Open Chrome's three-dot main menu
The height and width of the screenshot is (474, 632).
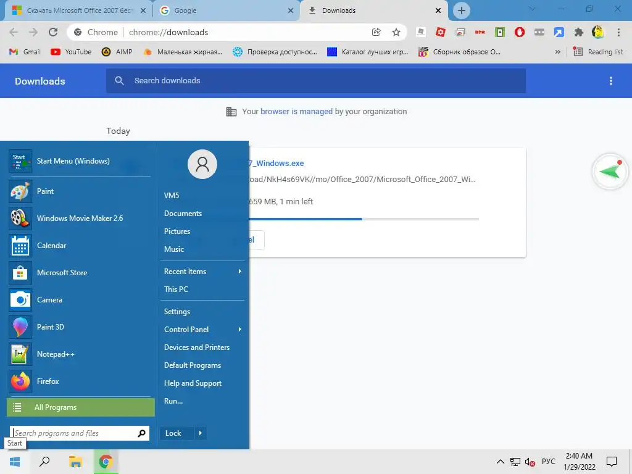(618, 32)
